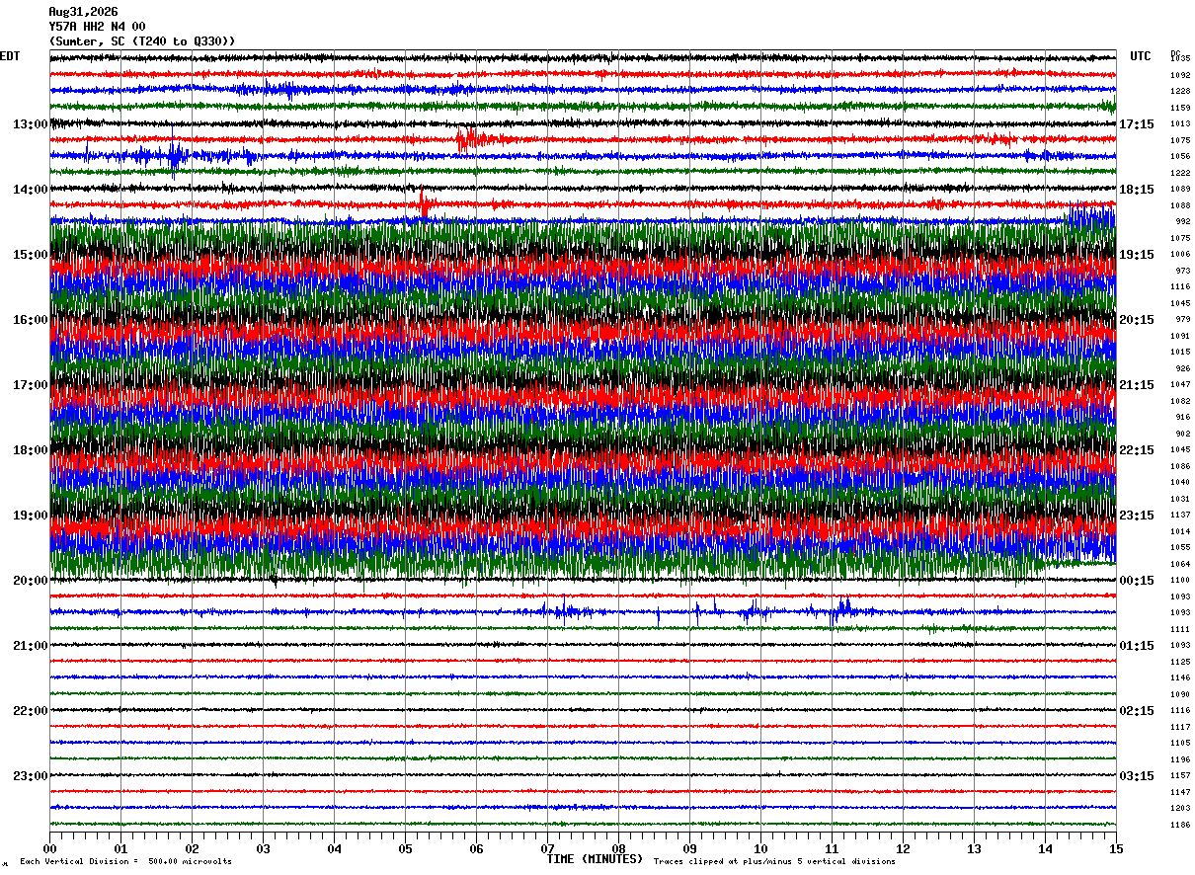Click minute 07 on the time axis
Screen dimensions: 1195x875
pyautogui.click(x=548, y=848)
